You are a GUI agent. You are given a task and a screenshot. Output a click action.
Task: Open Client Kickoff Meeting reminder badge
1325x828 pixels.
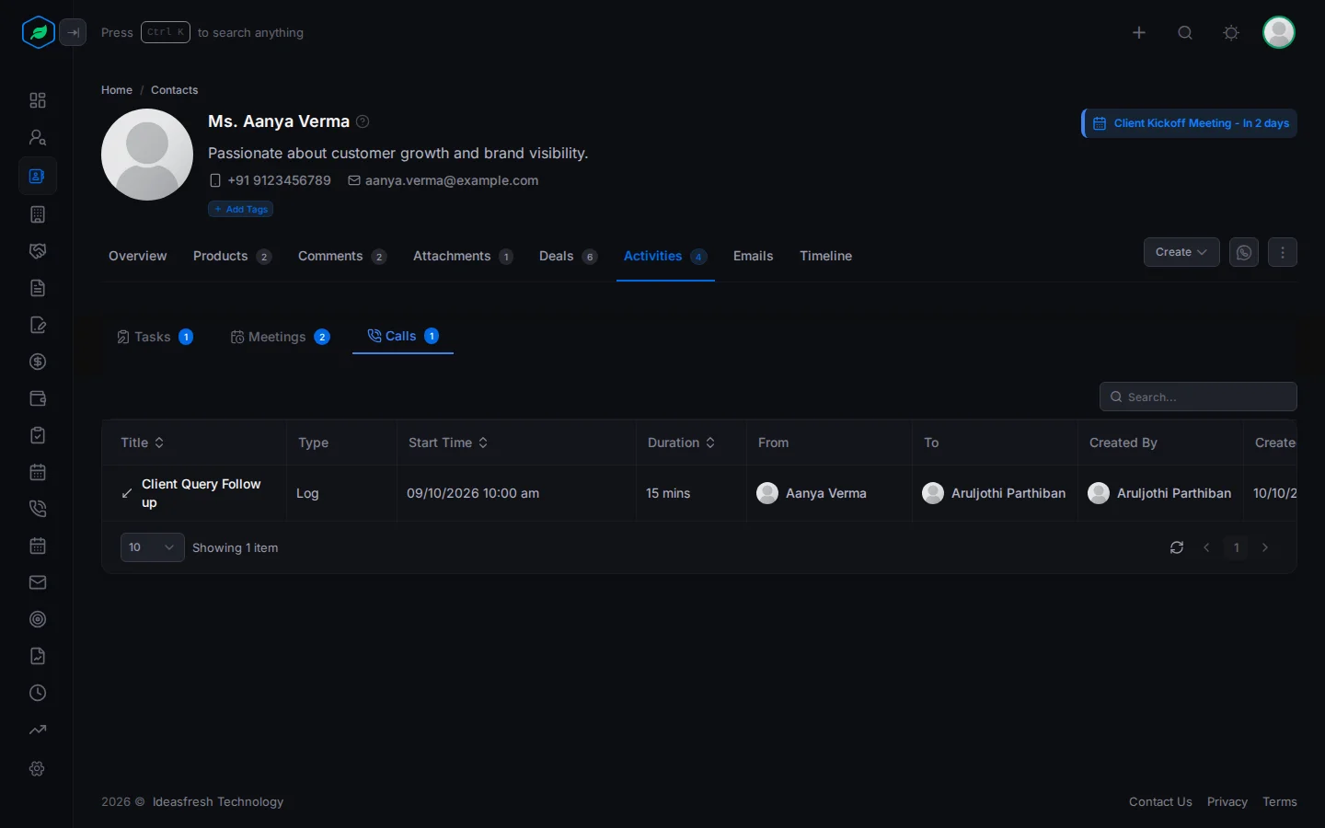1190,123
